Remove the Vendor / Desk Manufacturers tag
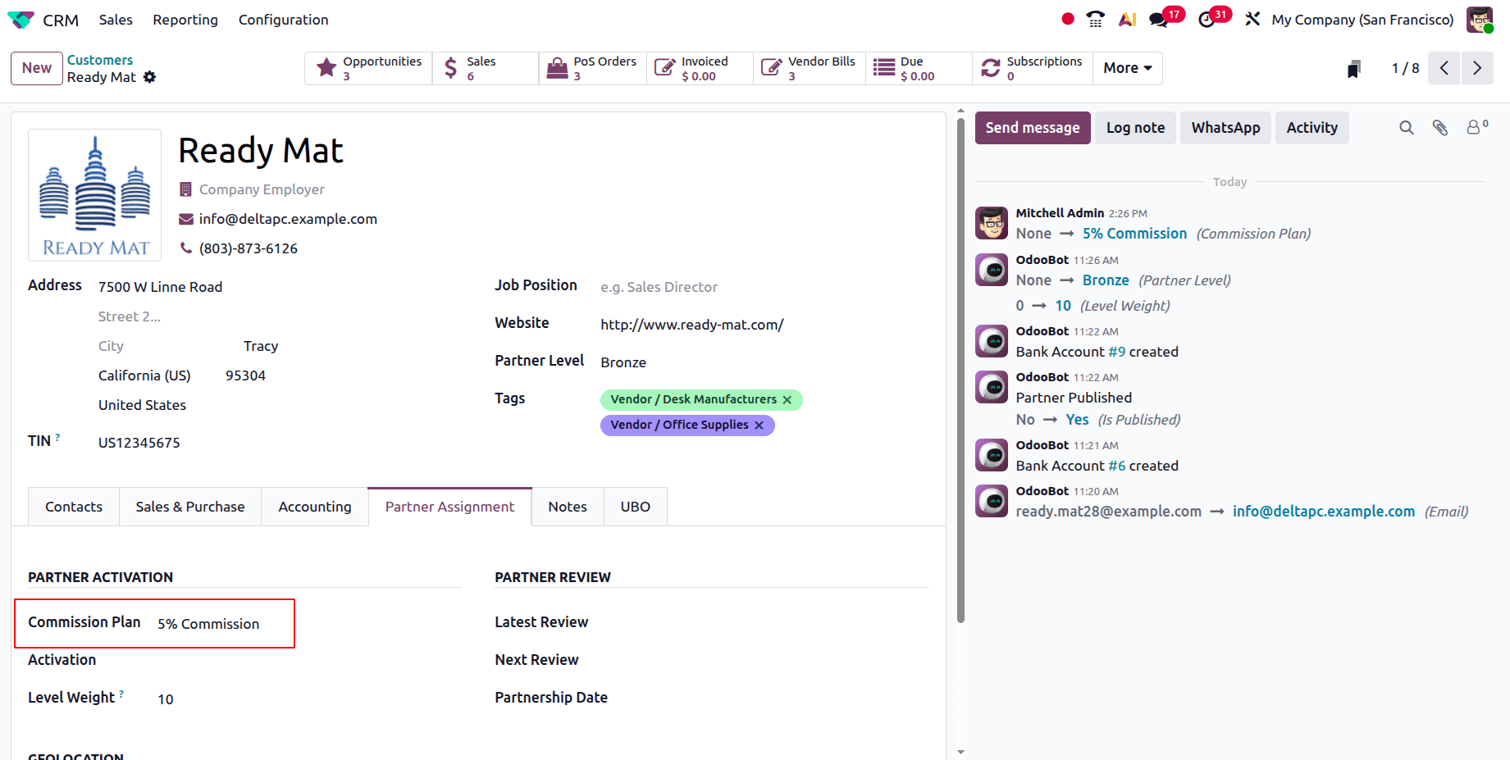Image resolution: width=1510 pixels, height=760 pixels. 787,400
